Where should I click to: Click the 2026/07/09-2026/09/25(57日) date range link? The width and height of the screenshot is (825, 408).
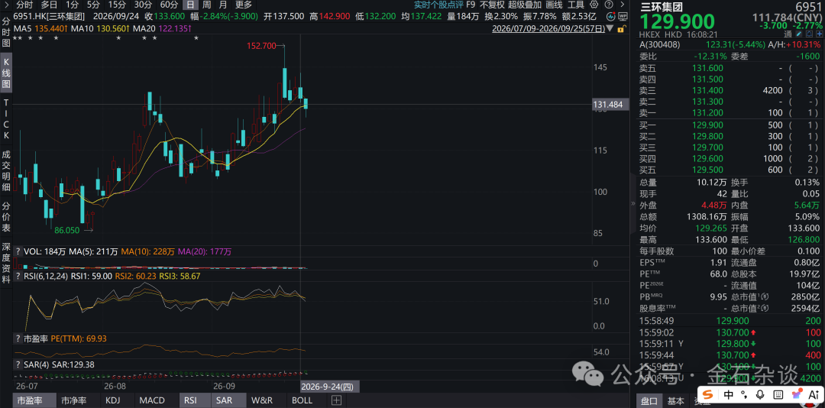tap(548, 28)
